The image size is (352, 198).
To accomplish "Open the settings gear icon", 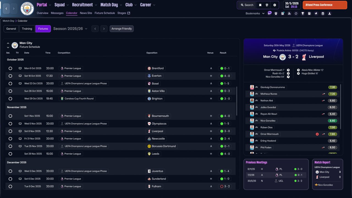I will (274, 5).
